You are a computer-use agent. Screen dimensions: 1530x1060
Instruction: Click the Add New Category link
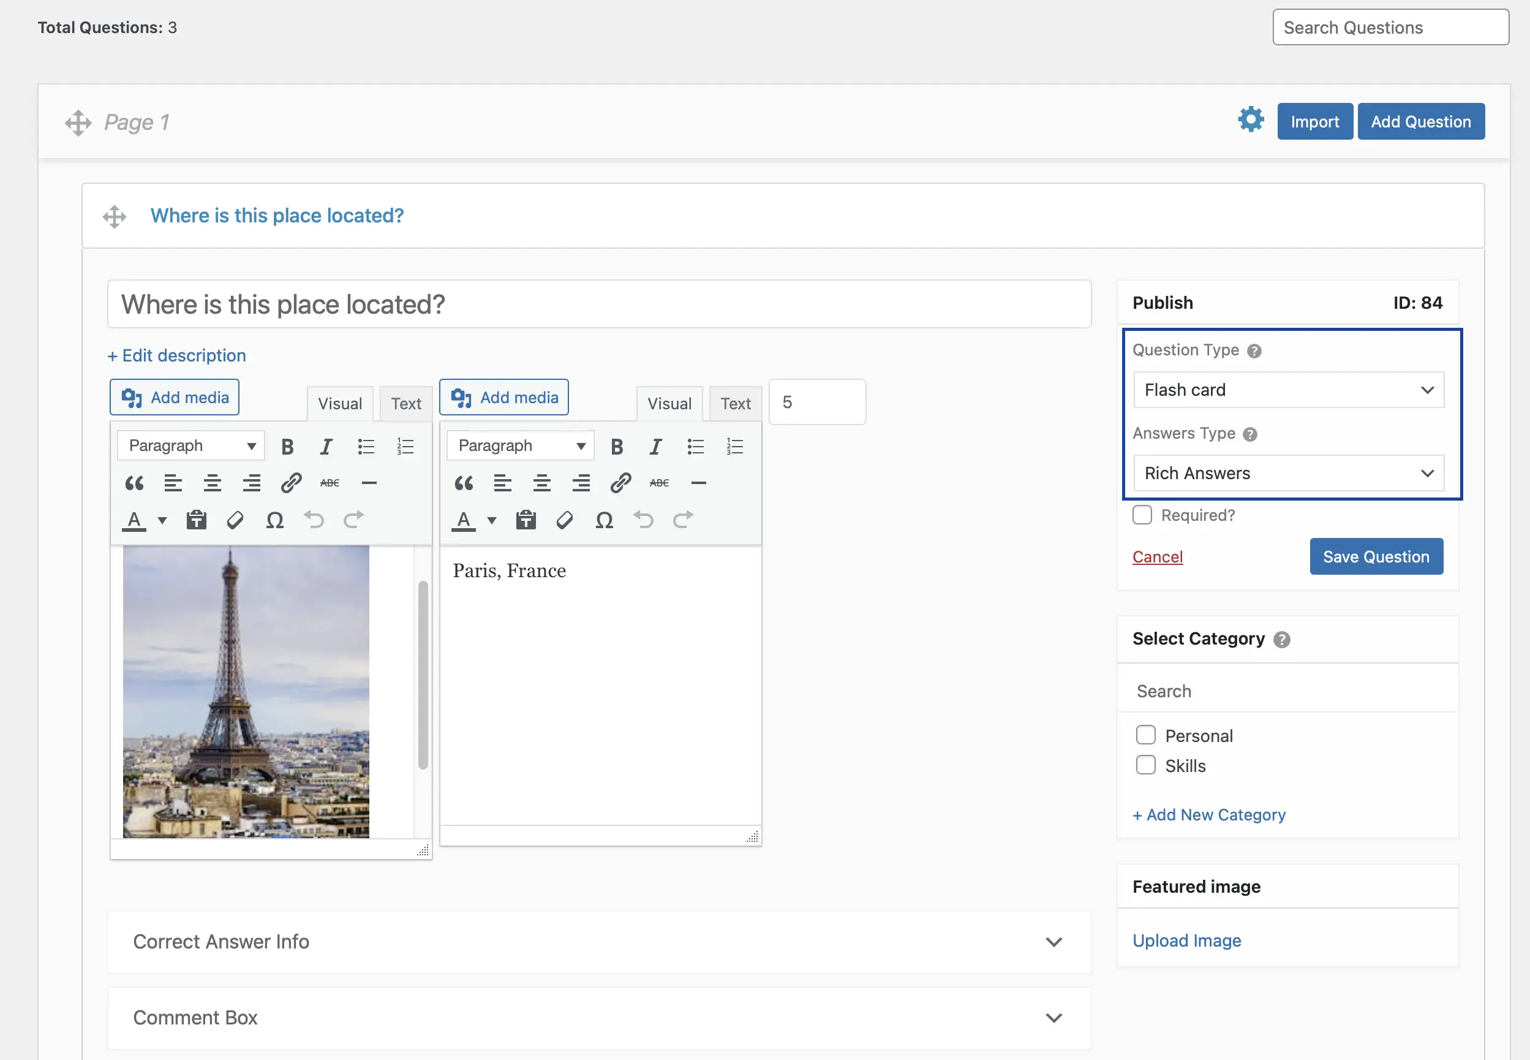coord(1209,813)
